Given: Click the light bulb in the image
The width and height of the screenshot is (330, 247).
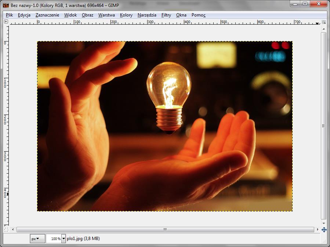Looking at the screenshot, I should [x=169, y=98].
